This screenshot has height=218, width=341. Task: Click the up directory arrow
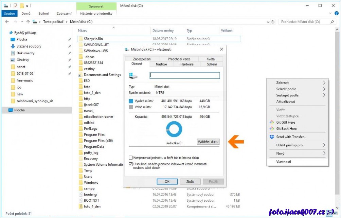(x=28, y=22)
